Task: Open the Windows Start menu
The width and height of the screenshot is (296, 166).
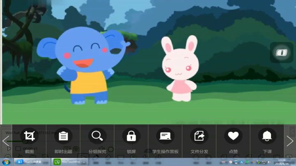Action: (6, 162)
